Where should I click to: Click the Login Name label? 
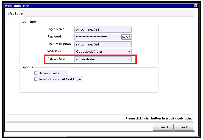[x=56, y=29]
